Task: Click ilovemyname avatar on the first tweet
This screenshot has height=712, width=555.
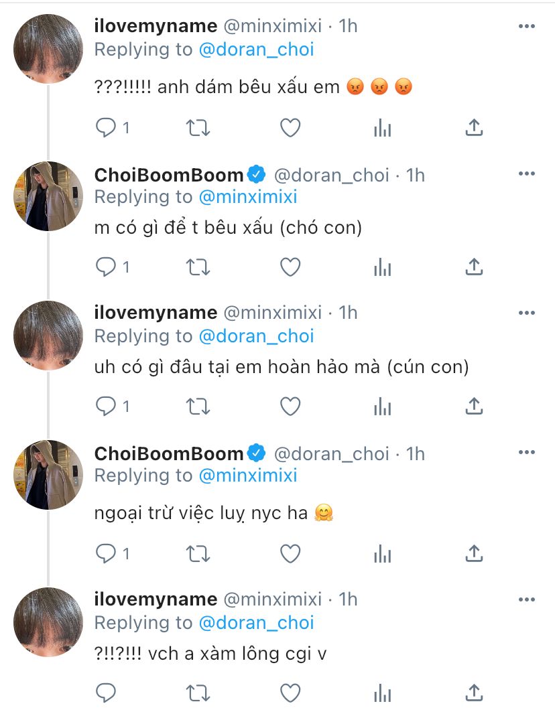Action: (x=48, y=49)
